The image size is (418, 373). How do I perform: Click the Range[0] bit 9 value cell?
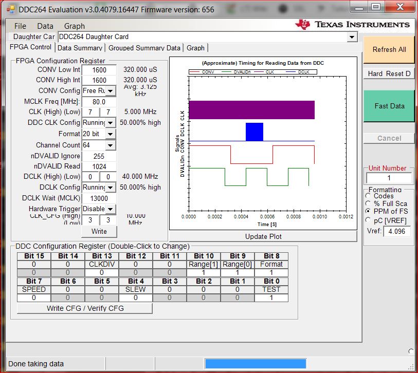(238, 272)
